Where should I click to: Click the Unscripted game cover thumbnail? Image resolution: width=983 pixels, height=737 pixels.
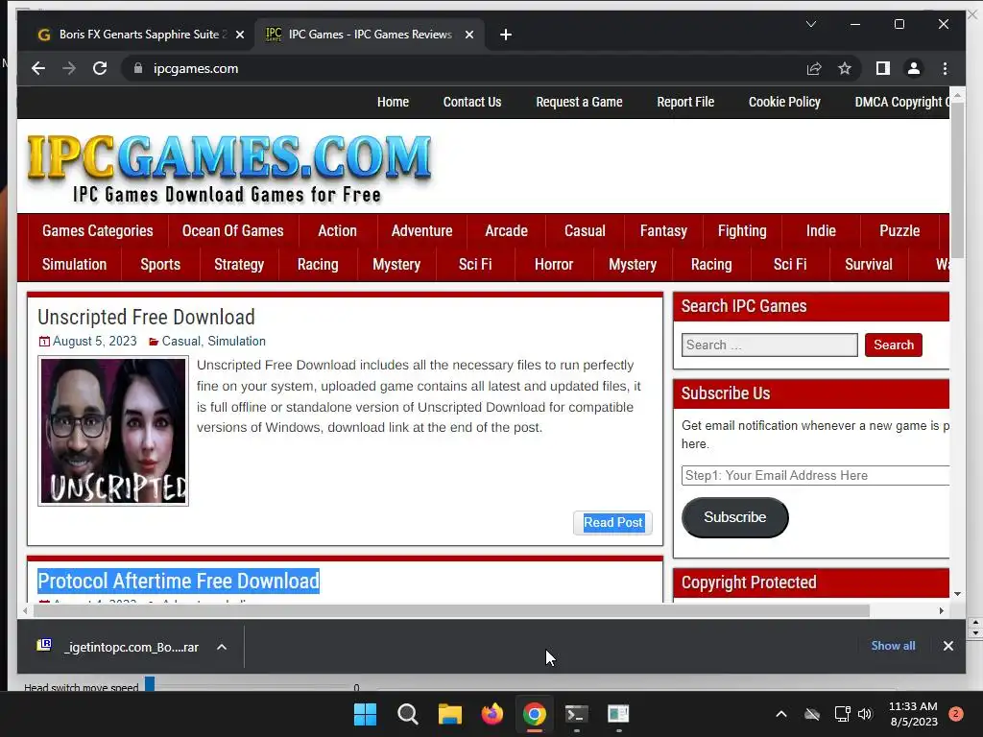click(x=113, y=431)
